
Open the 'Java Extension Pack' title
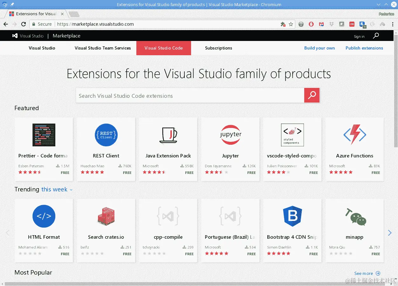point(168,156)
